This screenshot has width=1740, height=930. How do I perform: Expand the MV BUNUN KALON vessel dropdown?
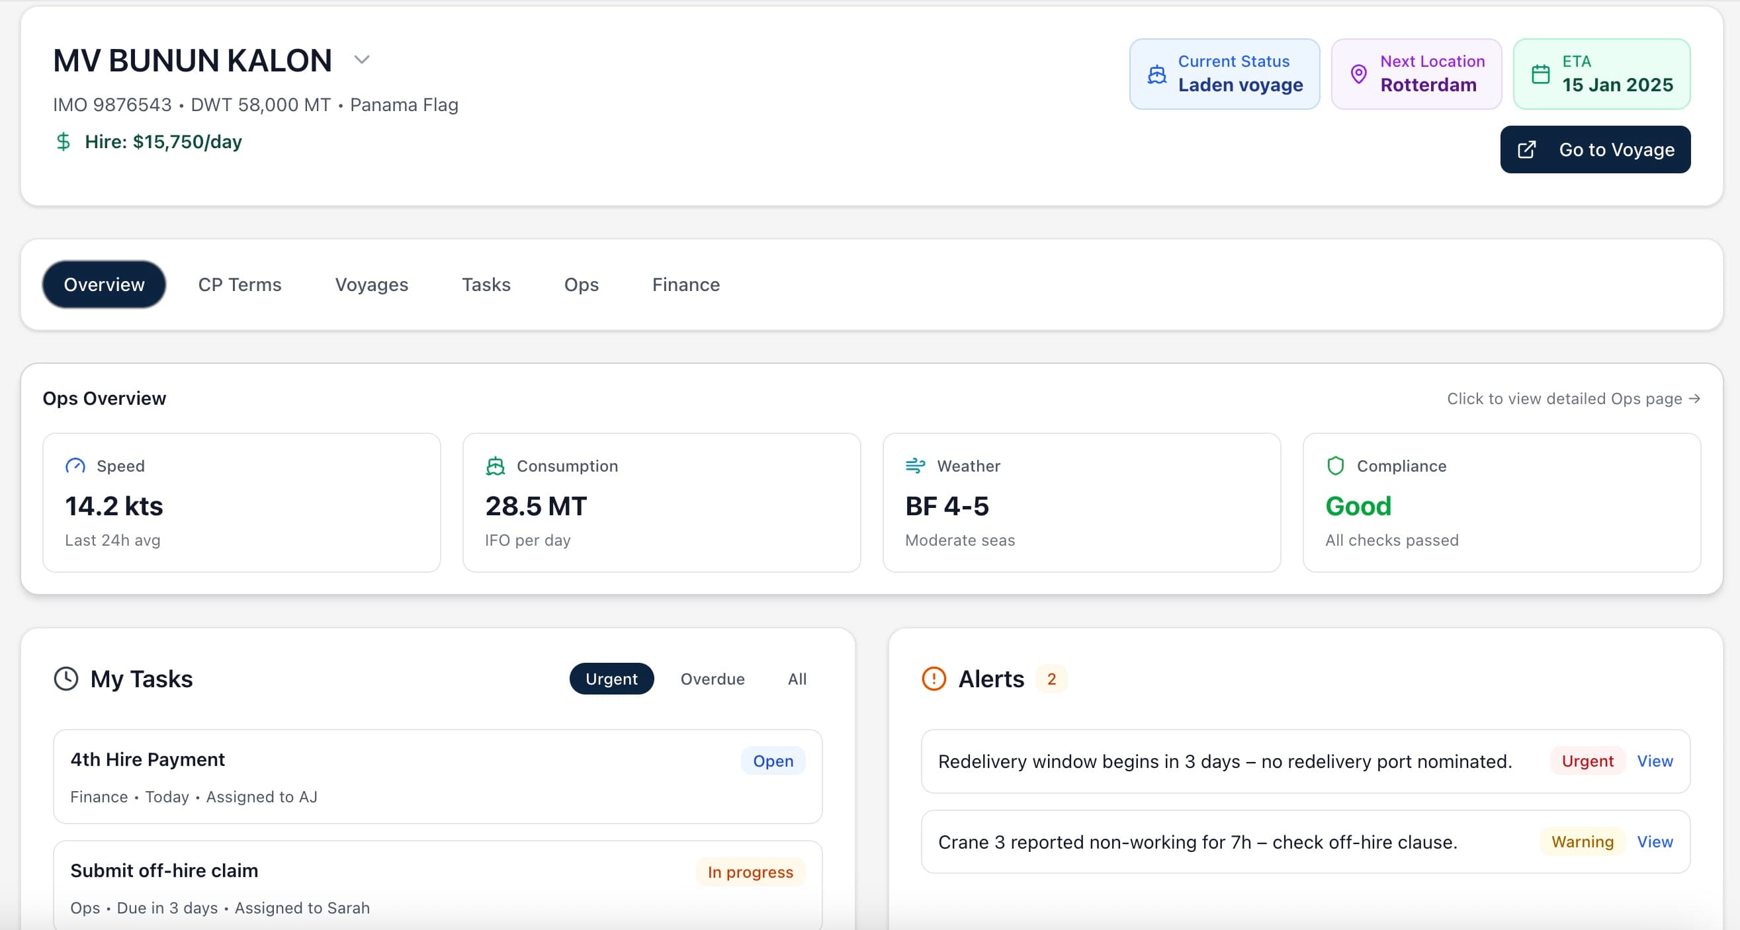coord(362,60)
